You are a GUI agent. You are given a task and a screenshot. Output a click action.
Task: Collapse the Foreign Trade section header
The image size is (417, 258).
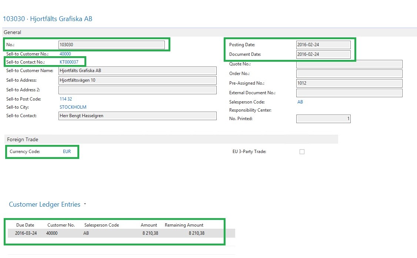(x=23, y=139)
